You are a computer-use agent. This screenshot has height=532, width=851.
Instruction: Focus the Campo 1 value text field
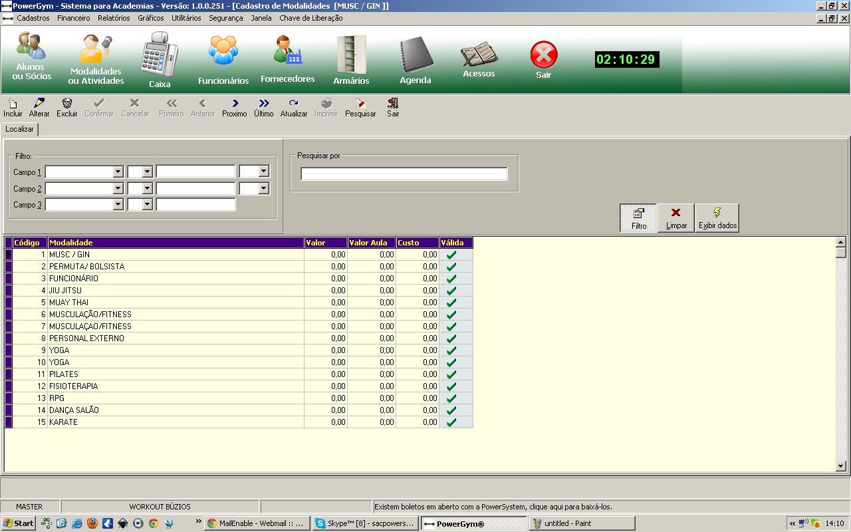click(195, 172)
